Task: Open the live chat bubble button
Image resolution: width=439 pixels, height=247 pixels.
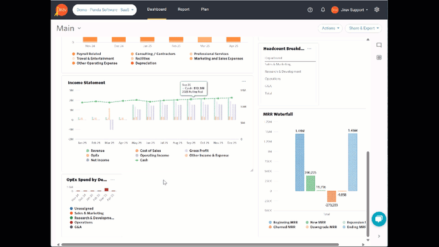Action: pyautogui.click(x=379, y=219)
